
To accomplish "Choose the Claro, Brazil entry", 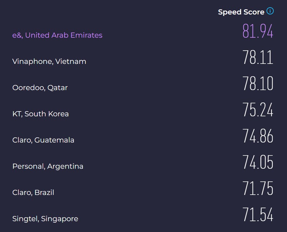I will click(33, 193).
